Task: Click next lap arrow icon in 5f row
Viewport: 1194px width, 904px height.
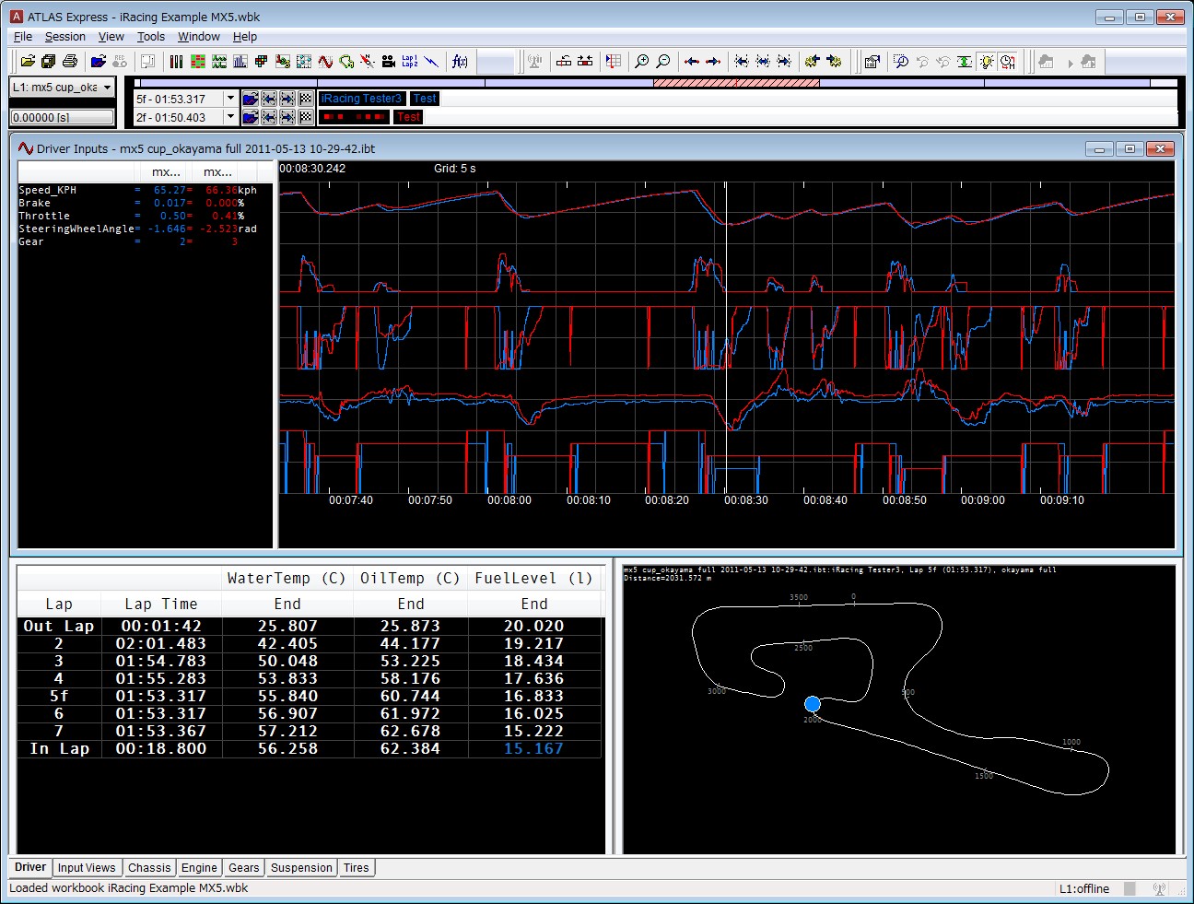Action: pyautogui.click(x=287, y=99)
